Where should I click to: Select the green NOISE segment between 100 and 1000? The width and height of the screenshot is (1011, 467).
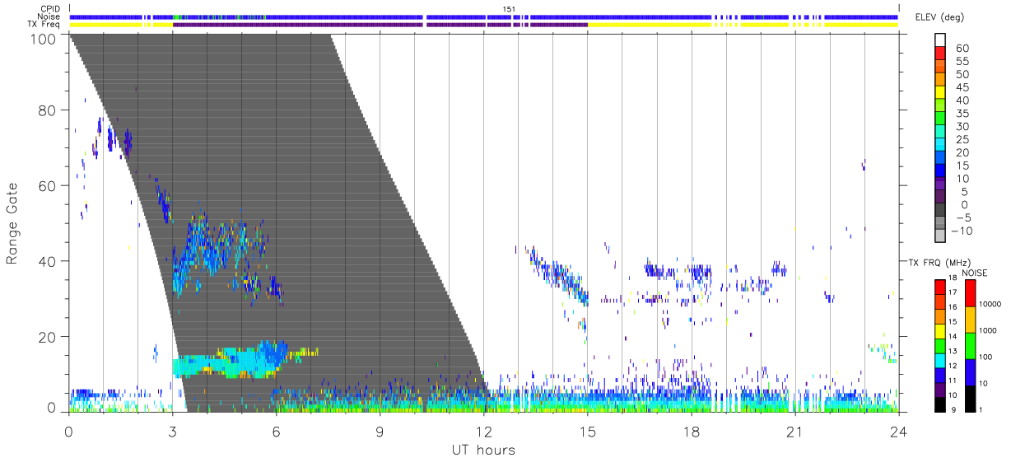(971, 344)
